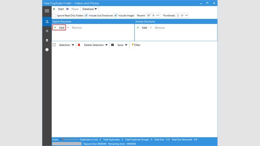Screen dimensions: 260x146
Task: Click the floppy disk save icon
Action: [x=113, y=45]
